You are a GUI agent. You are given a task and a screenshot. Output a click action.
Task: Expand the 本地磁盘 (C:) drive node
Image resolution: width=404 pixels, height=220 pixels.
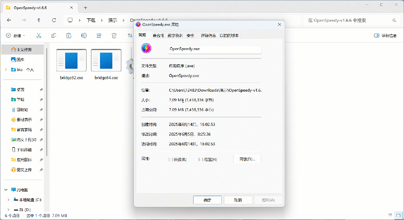coord(8,200)
